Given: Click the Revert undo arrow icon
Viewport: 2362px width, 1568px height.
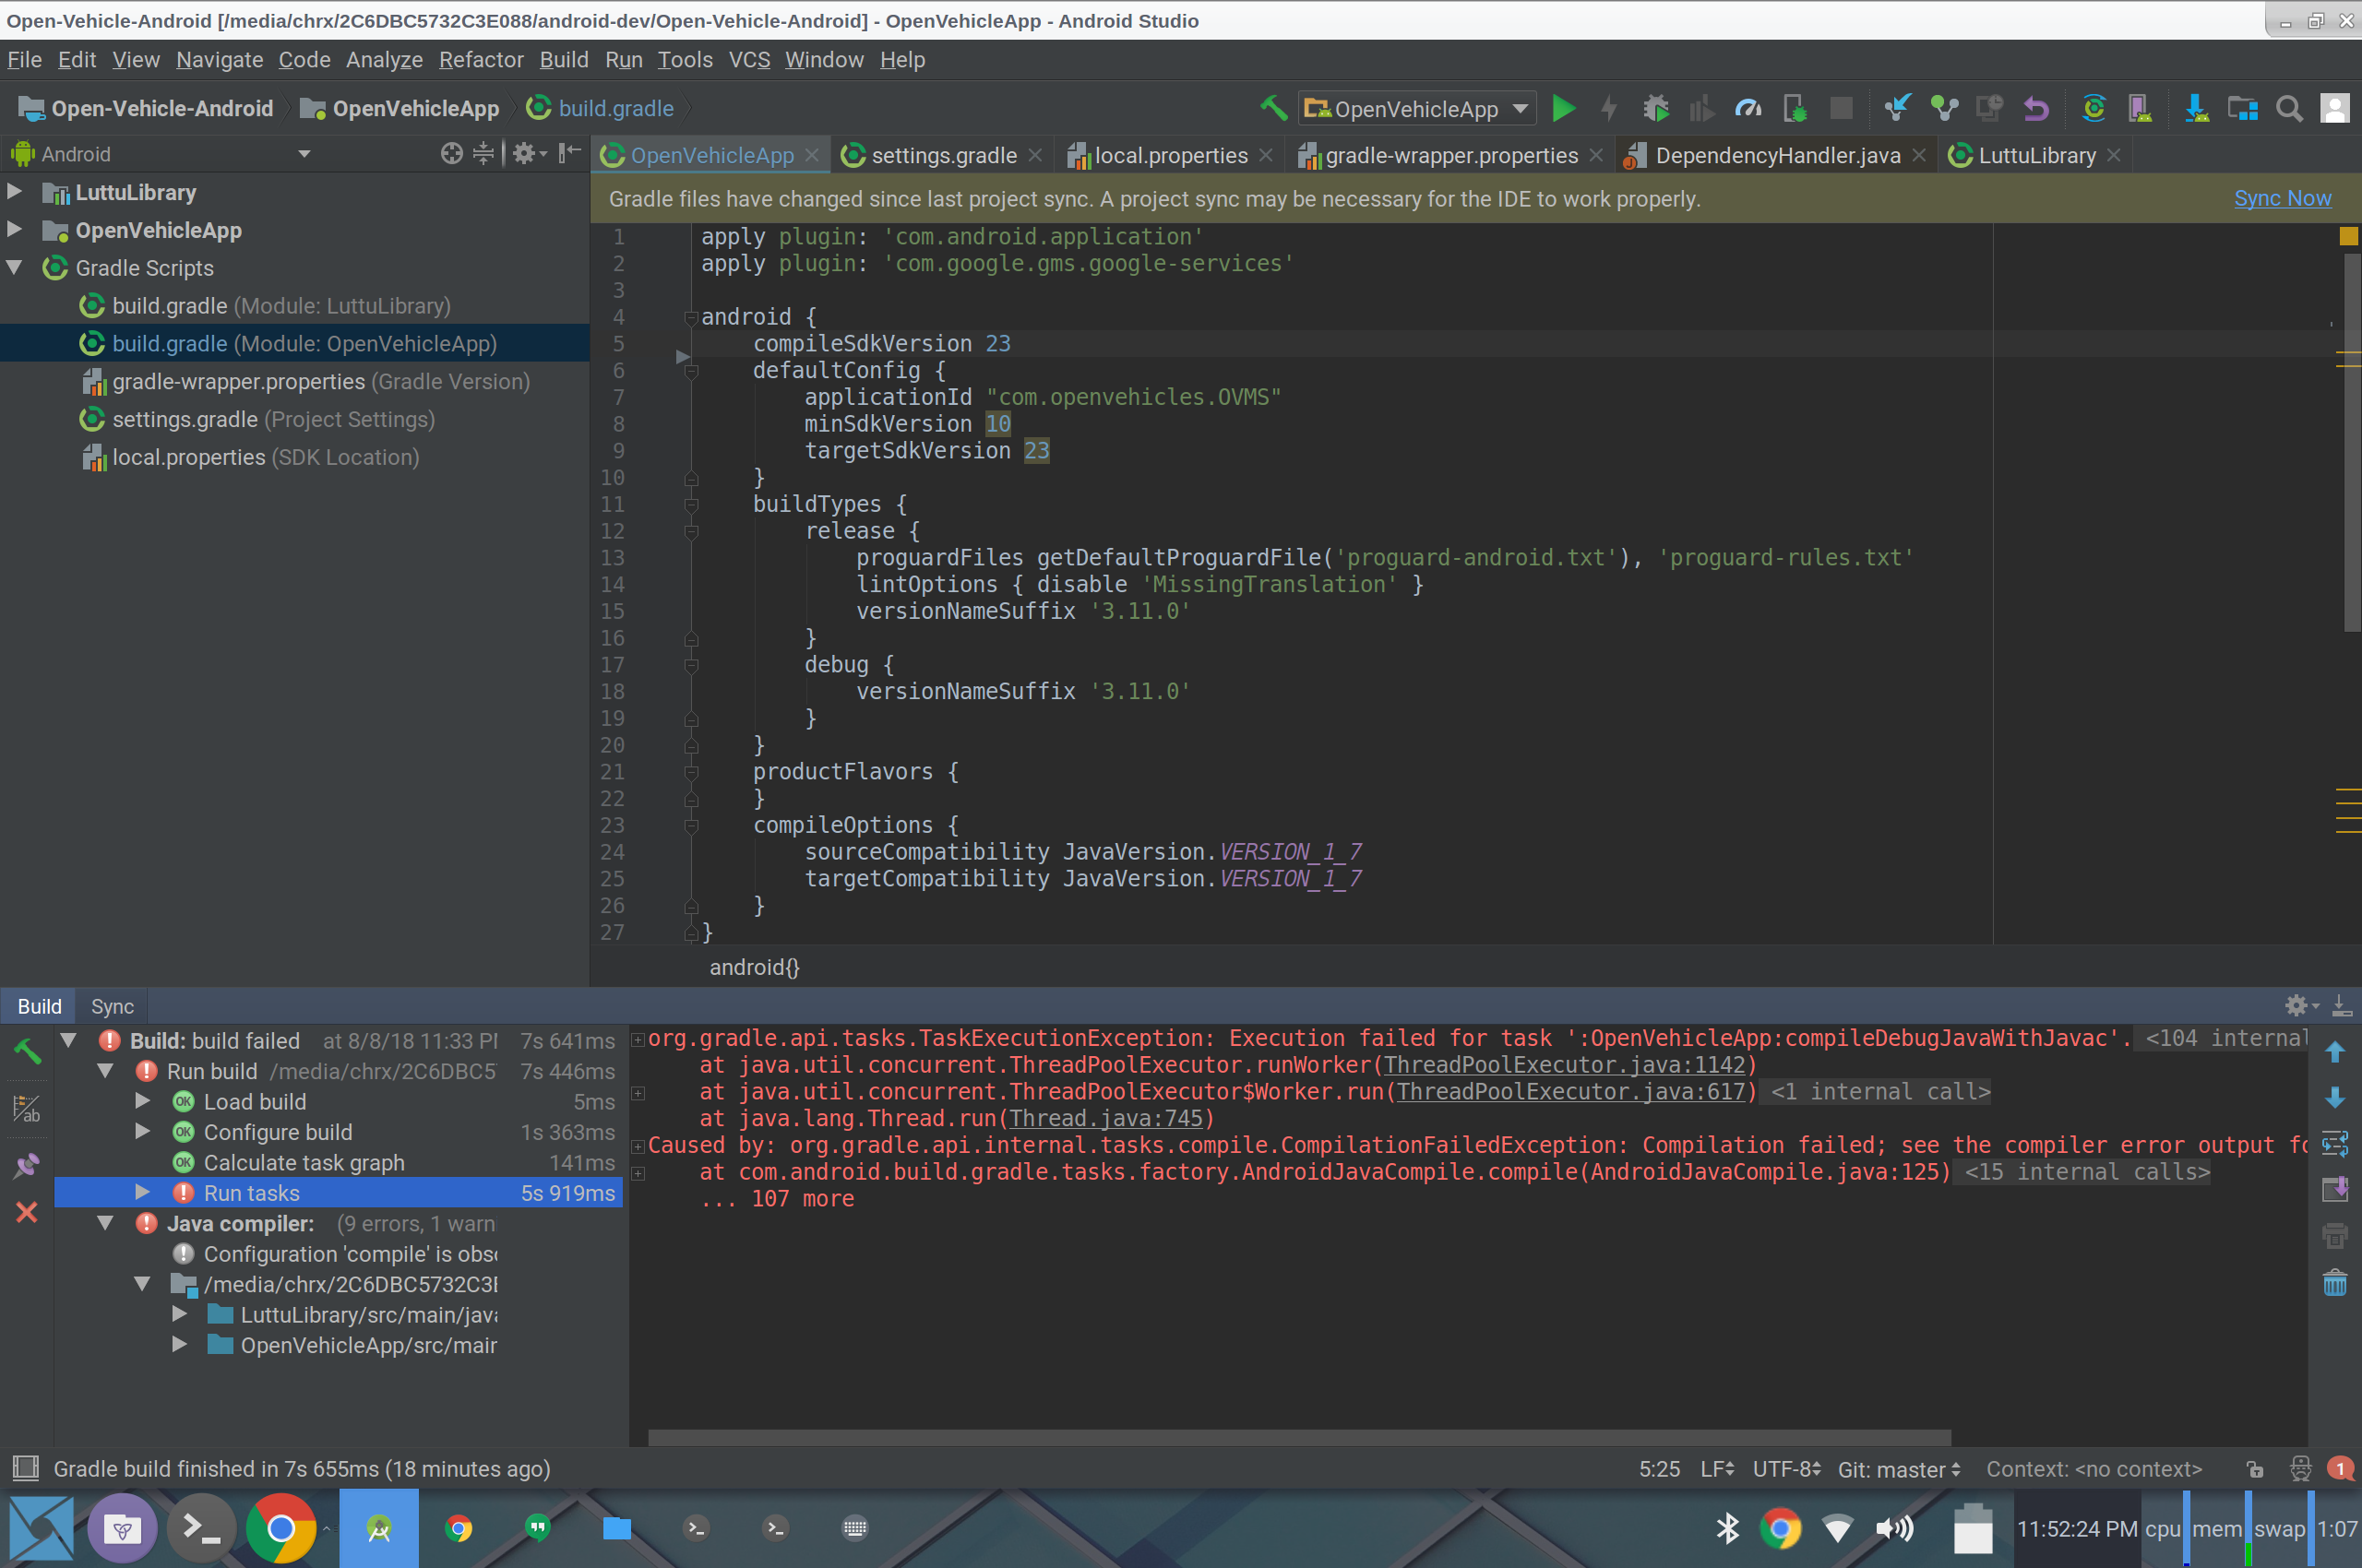Looking at the screenshot, I should point(2036,108).
